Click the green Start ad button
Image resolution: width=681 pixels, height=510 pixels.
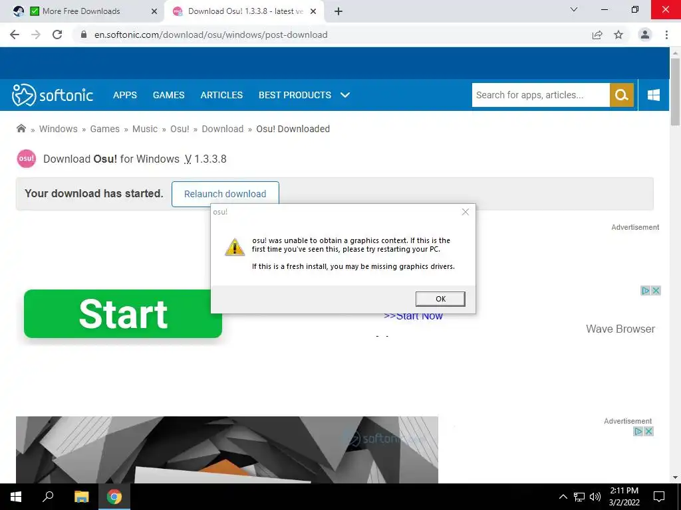point(123,313)
